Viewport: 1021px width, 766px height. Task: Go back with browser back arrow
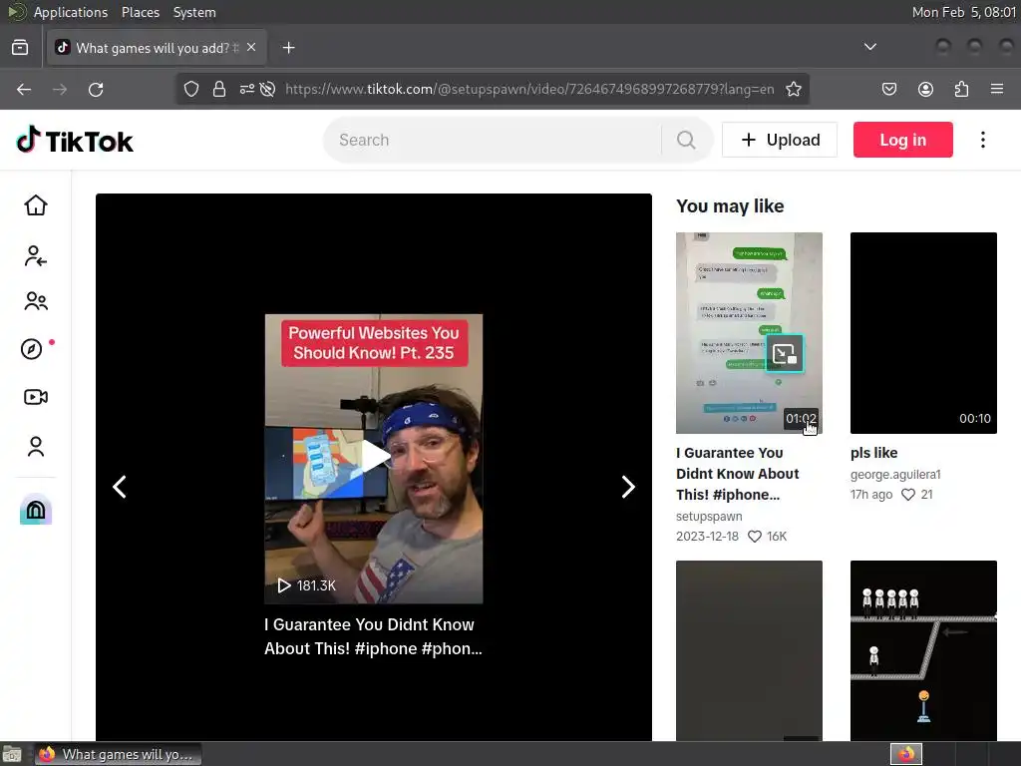[24, 89]
